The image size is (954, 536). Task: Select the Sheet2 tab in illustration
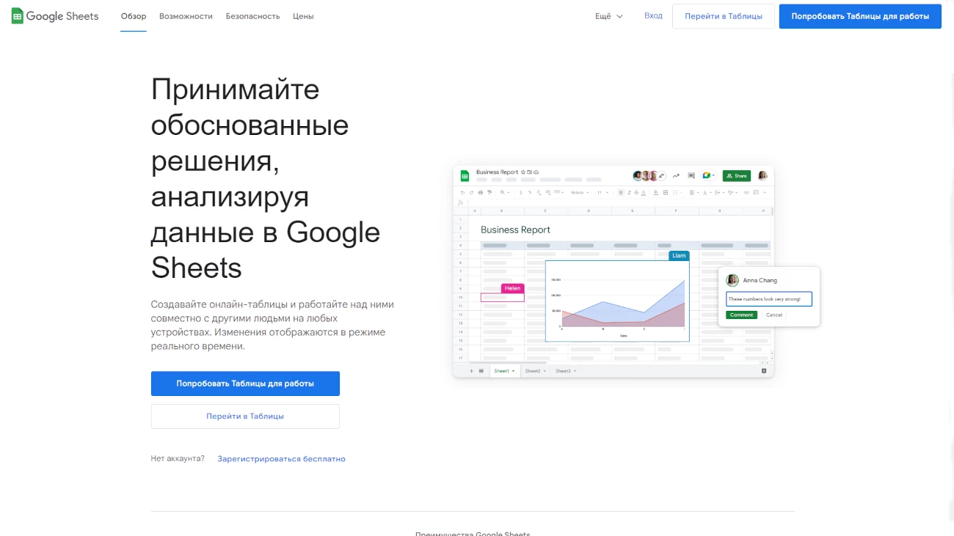(x=535, y=371)
